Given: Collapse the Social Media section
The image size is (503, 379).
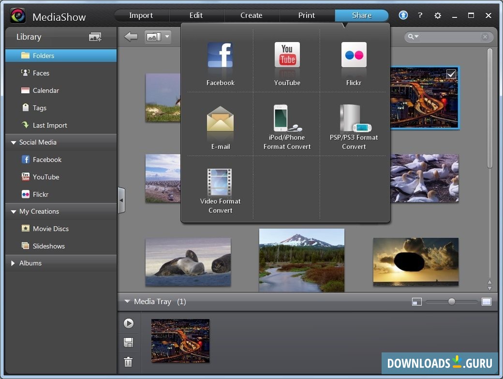Looking at the screenshot, I should point(13,143).
